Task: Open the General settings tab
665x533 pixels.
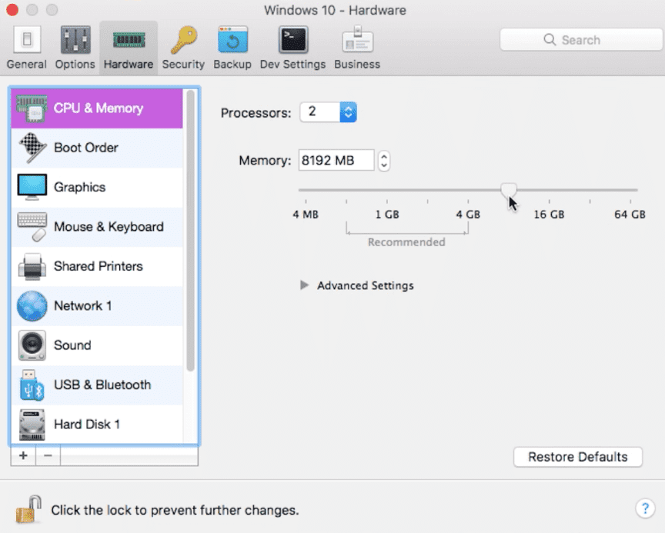Action: coord(26,48)
